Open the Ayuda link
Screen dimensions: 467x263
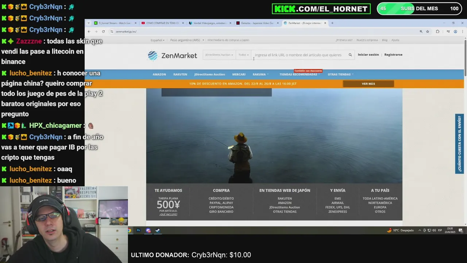coord(395,40)
